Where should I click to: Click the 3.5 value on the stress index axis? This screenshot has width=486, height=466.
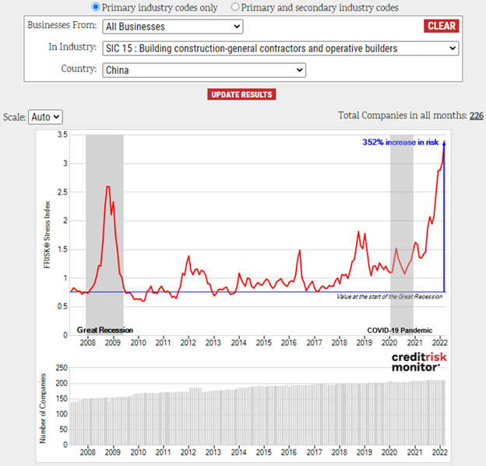click(62, 135)
